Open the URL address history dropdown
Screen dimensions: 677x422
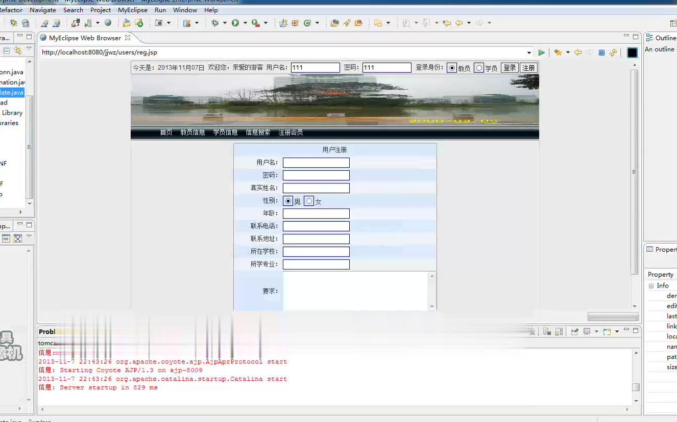[x=529, y=53]
